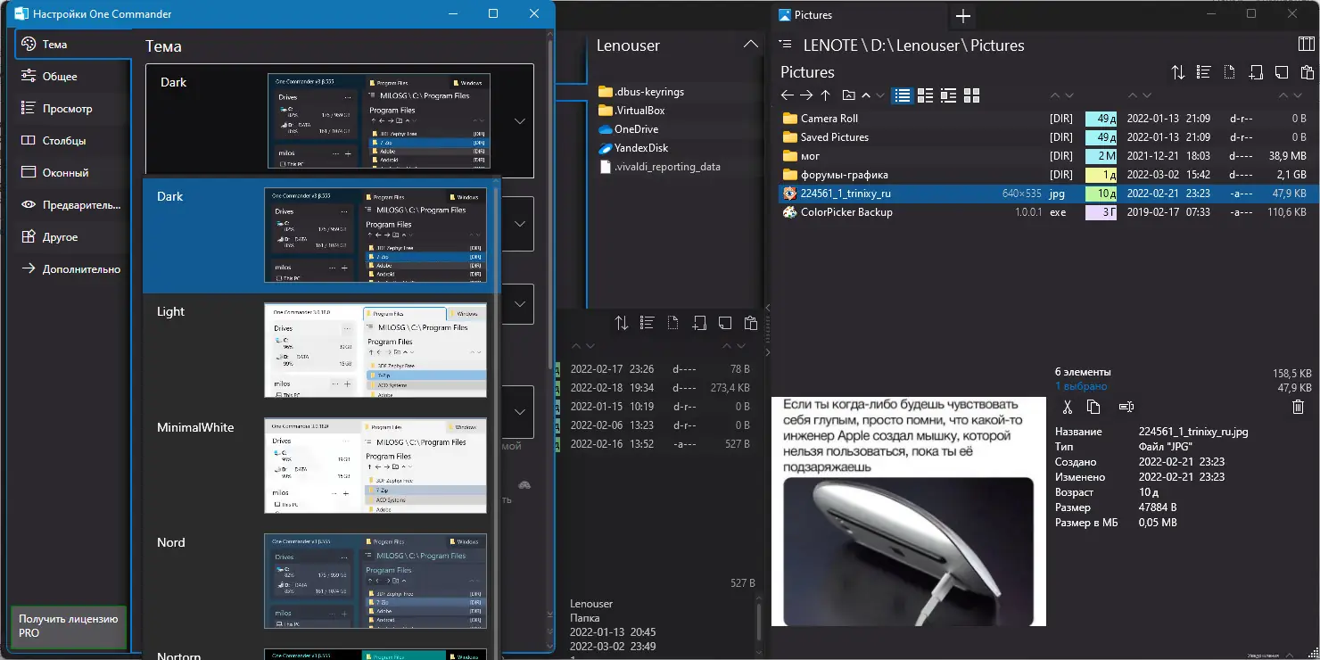Screen dimensions: 1320x660
Task: Cut the selected file in the preview panel
Action: pyautogui.click(x=1067, y=407)
